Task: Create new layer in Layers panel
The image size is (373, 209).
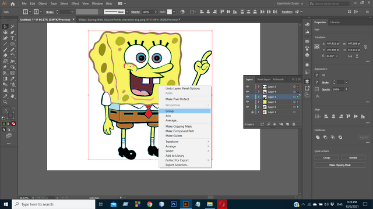Action: coord(287,124)
